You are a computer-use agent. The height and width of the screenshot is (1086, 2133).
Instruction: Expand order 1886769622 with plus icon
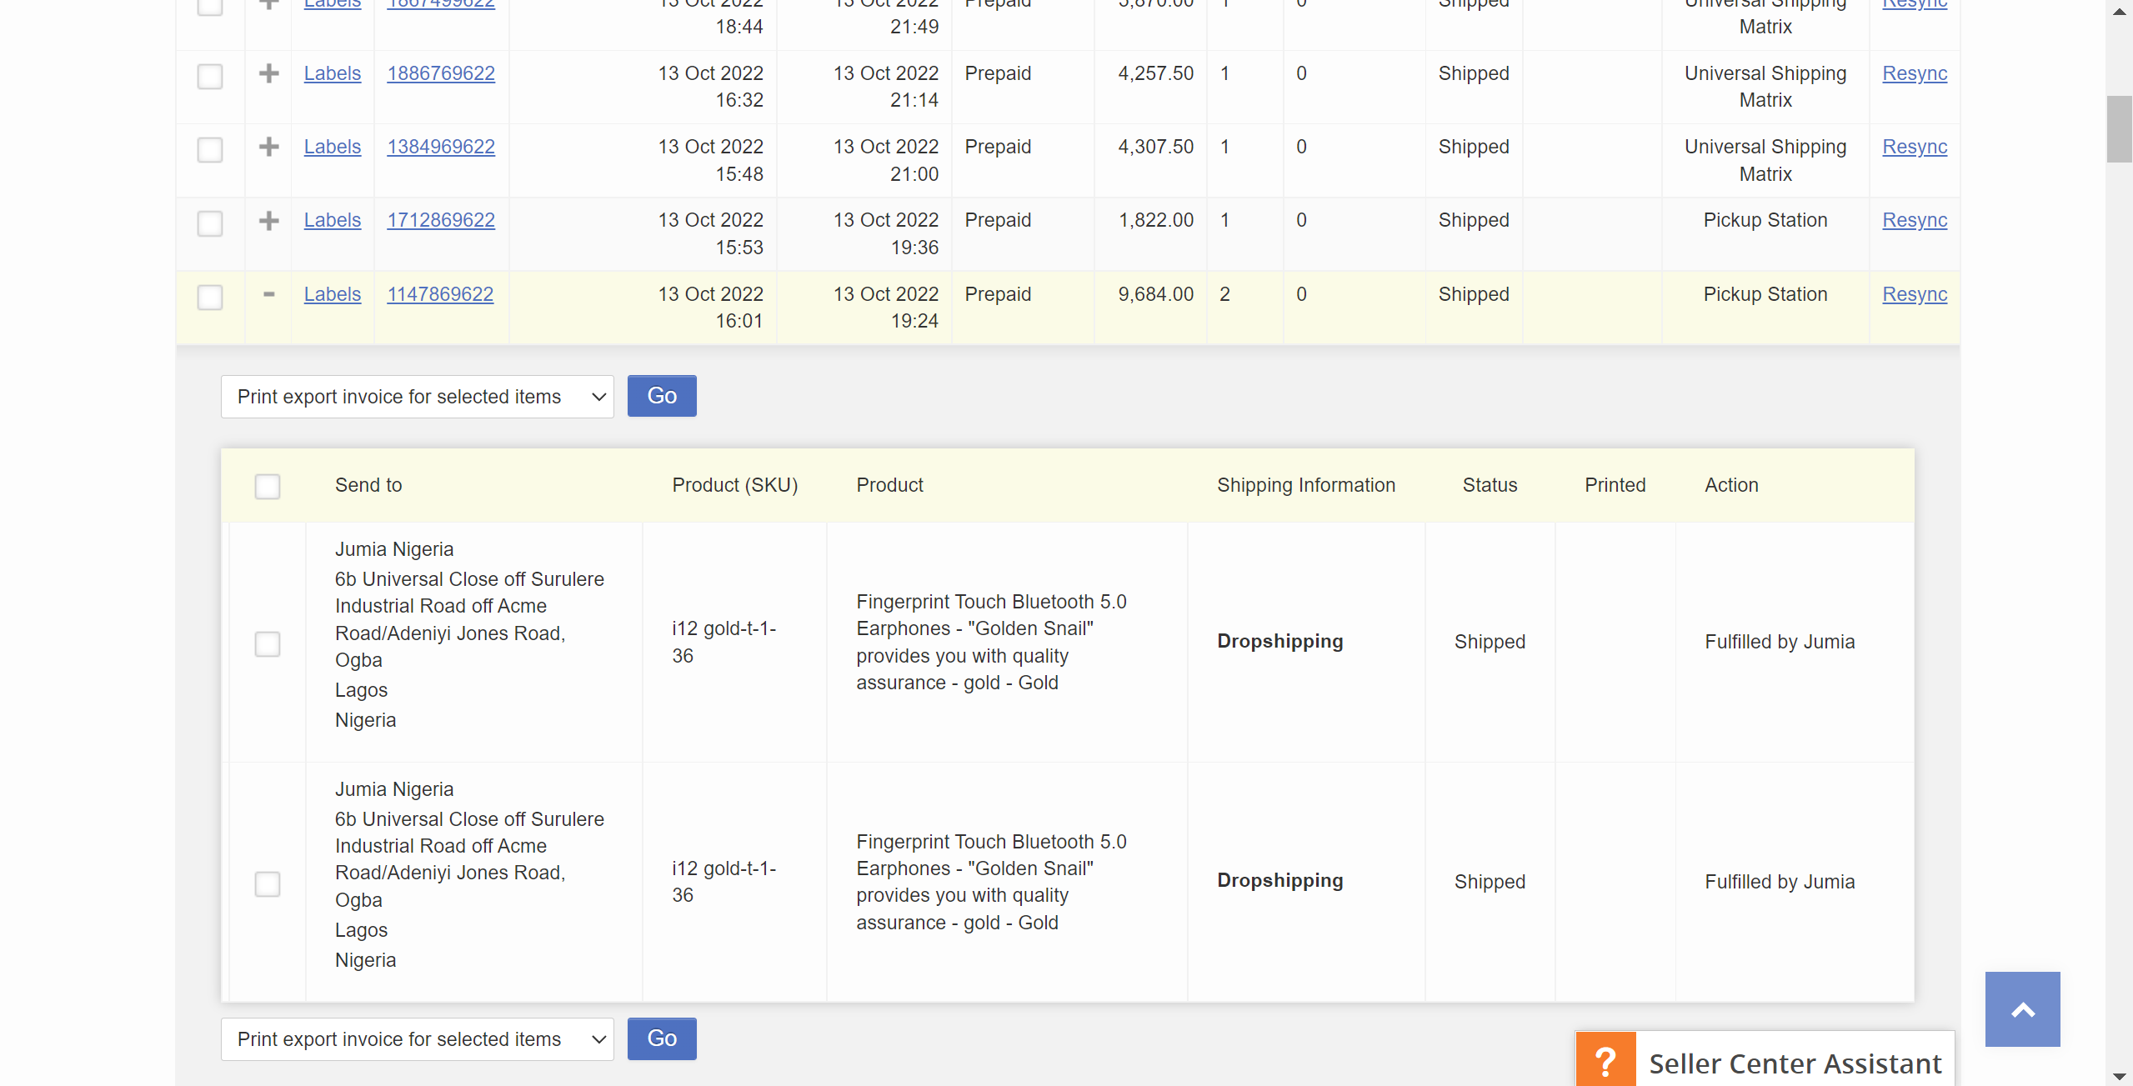click(268, 73)
